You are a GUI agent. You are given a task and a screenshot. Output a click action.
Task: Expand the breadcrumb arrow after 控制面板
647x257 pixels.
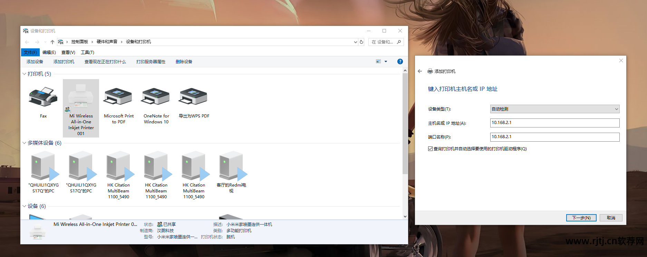[93, 42]
